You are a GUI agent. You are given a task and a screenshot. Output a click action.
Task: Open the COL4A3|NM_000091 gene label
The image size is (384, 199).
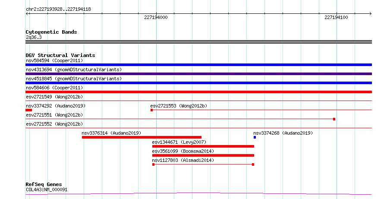tap(47, 190)
